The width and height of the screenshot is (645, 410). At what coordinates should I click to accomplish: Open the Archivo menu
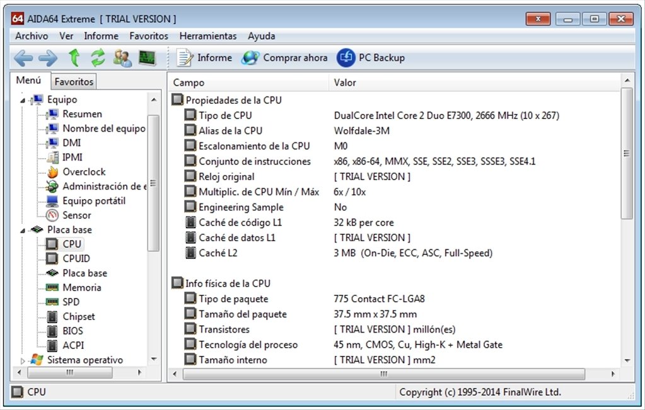pyautogui.click(x=32, y=36)
